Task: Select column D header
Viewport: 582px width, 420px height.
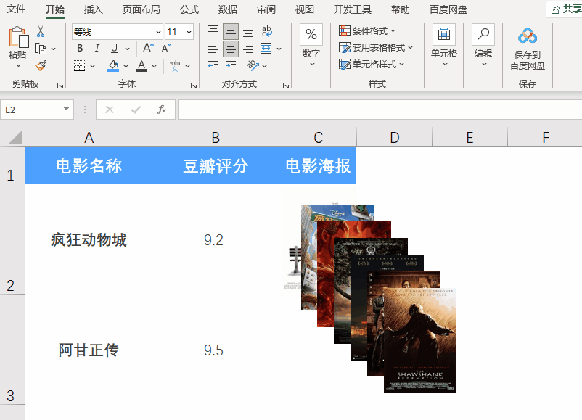Action: (395, 137)
